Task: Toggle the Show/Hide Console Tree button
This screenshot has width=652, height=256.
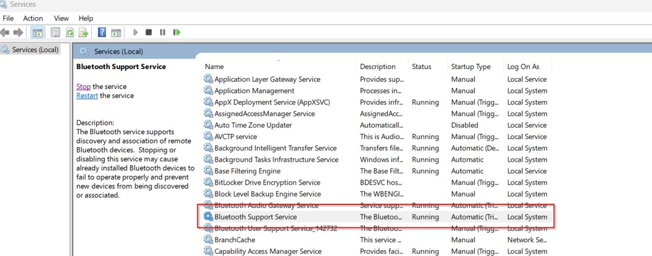Action: pyautogui.click(x=37, y=33)
